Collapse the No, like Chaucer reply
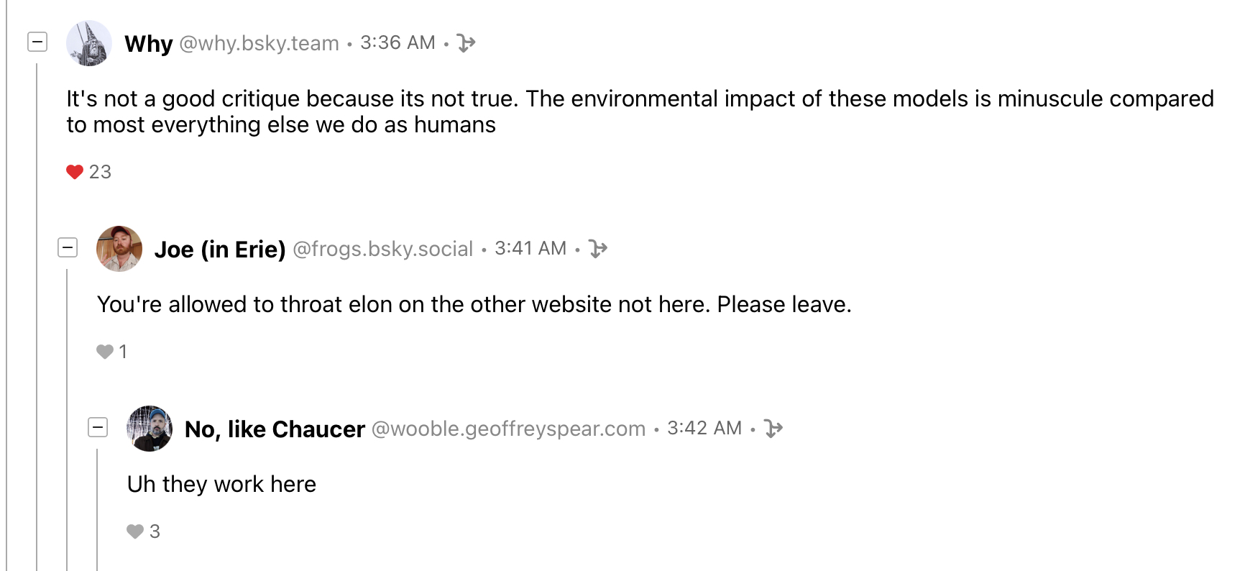 click(98, 428)
